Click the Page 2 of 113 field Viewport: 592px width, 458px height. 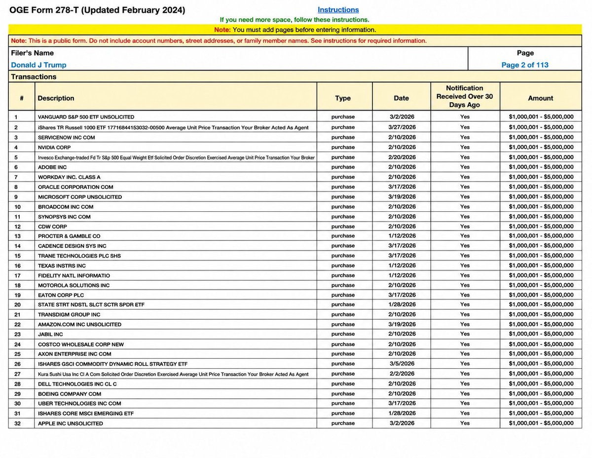point(525,65)
